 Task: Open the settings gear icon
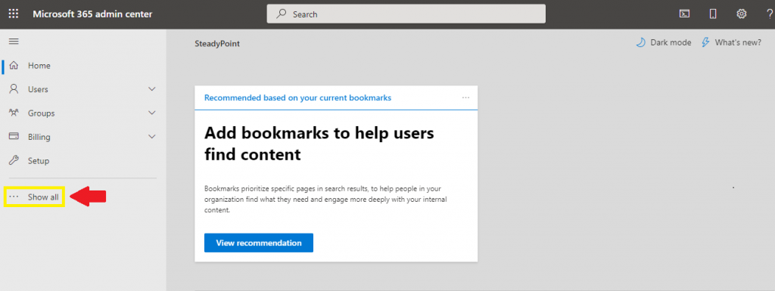(x=742, y=14)
